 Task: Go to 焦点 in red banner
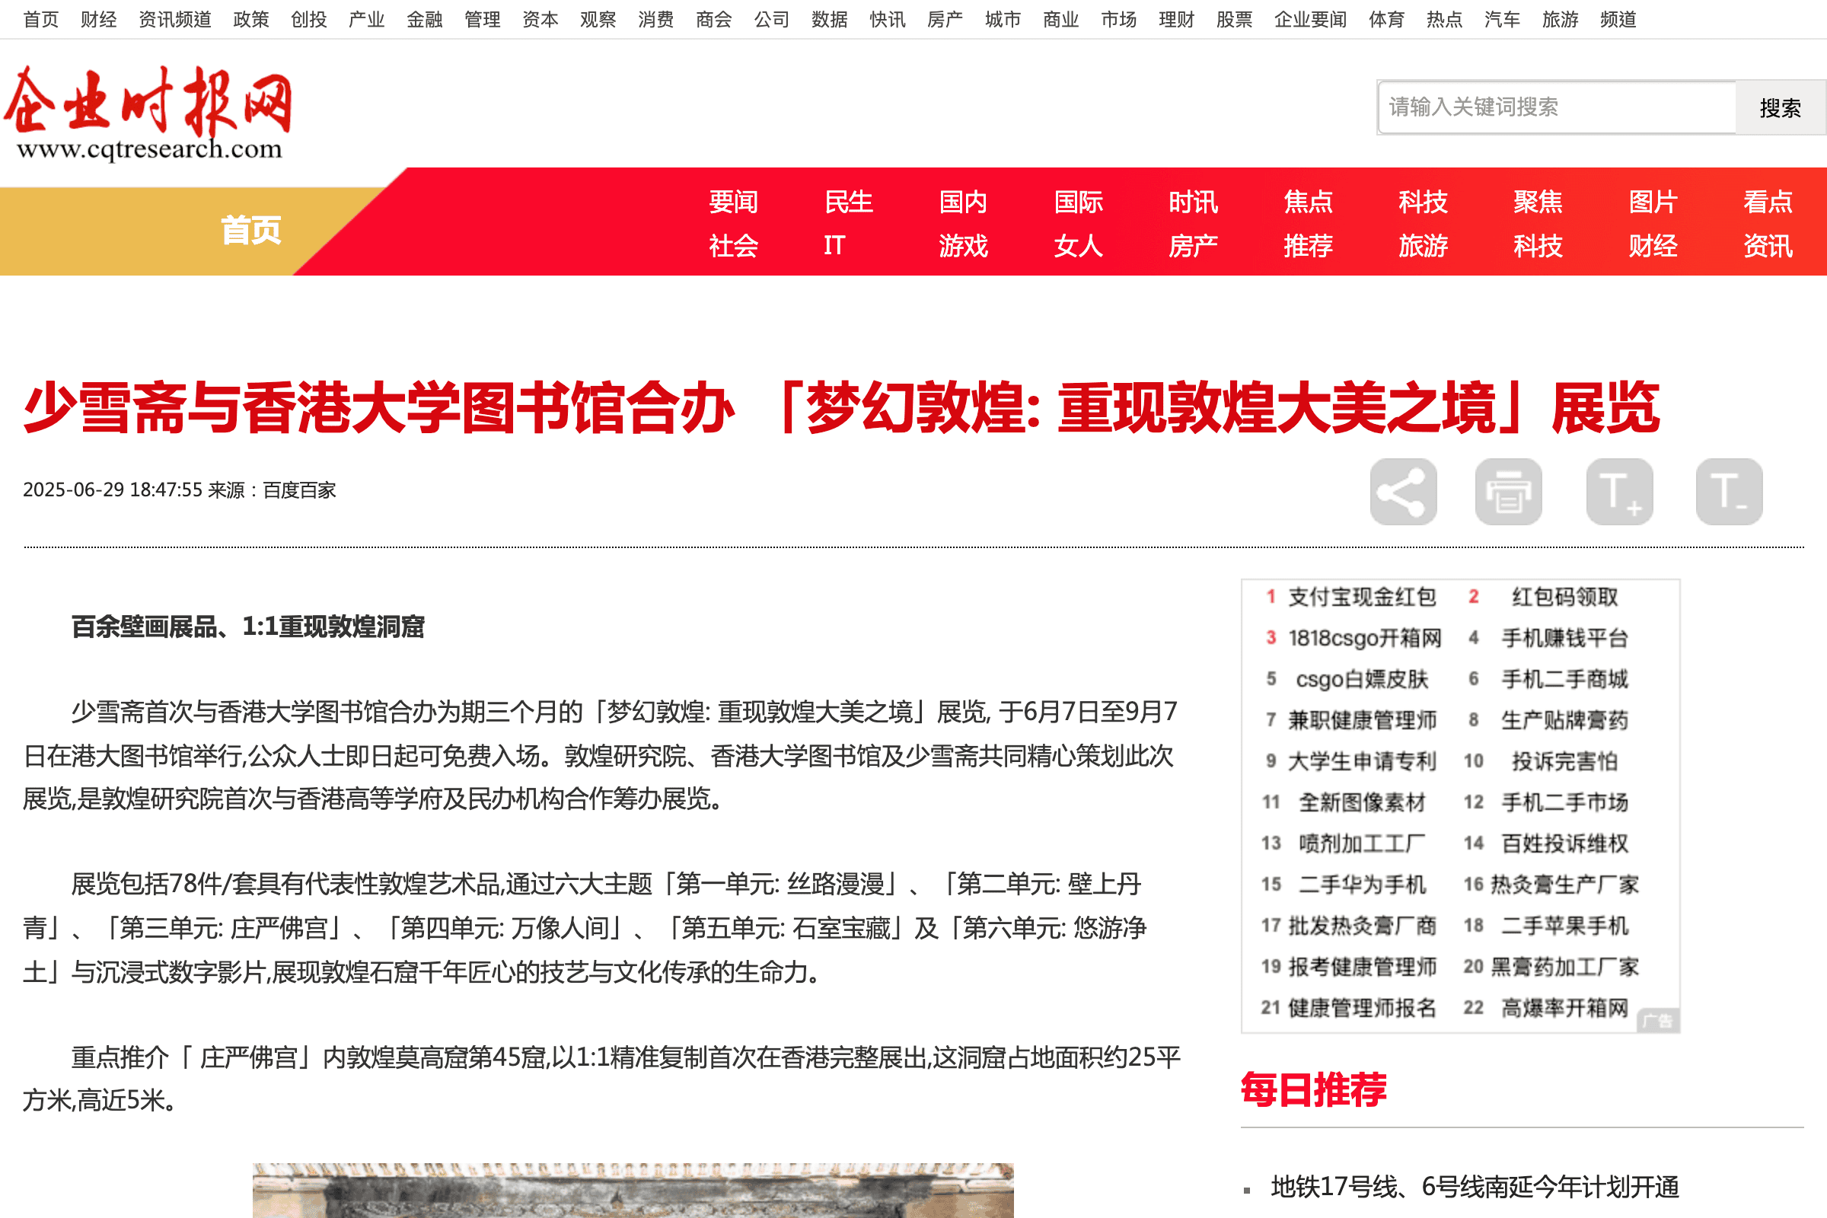click(x=1308, y=202)
